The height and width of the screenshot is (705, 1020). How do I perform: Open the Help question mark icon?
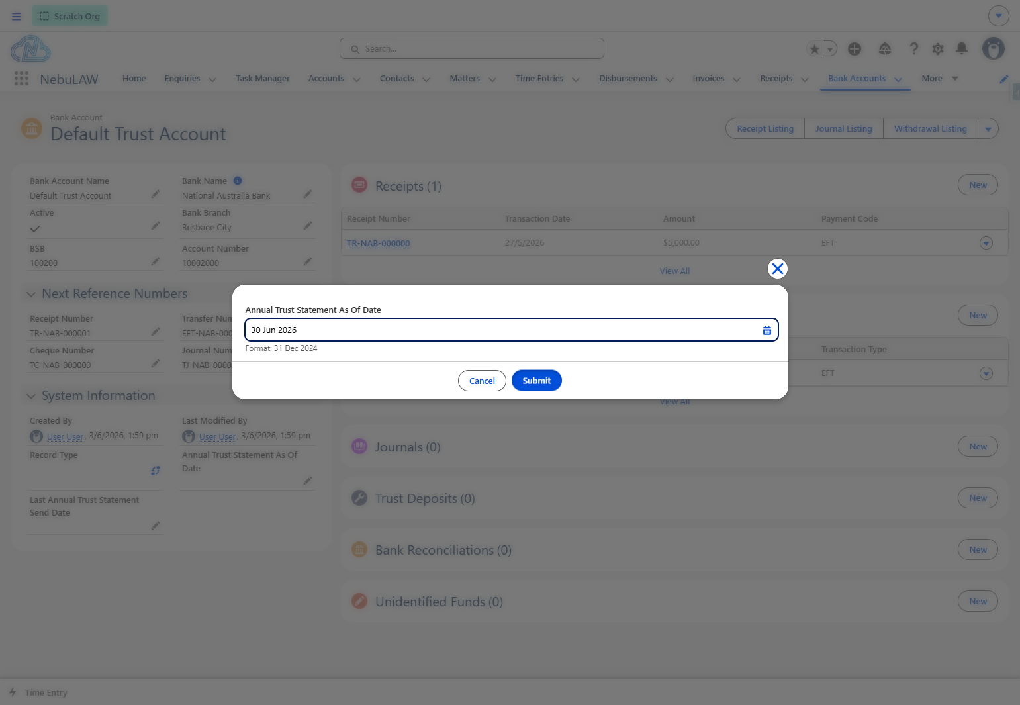click(914, 48)
